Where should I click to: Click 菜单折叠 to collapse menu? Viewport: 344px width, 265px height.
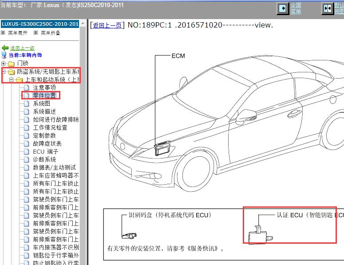click(51, 33)
